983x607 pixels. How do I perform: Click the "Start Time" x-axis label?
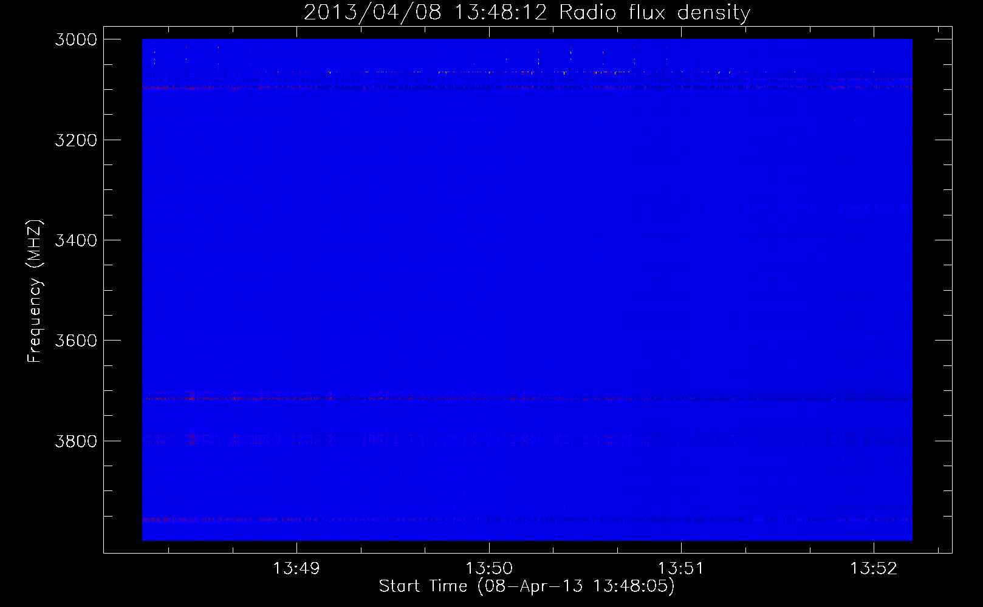click(x=423, y=586)
